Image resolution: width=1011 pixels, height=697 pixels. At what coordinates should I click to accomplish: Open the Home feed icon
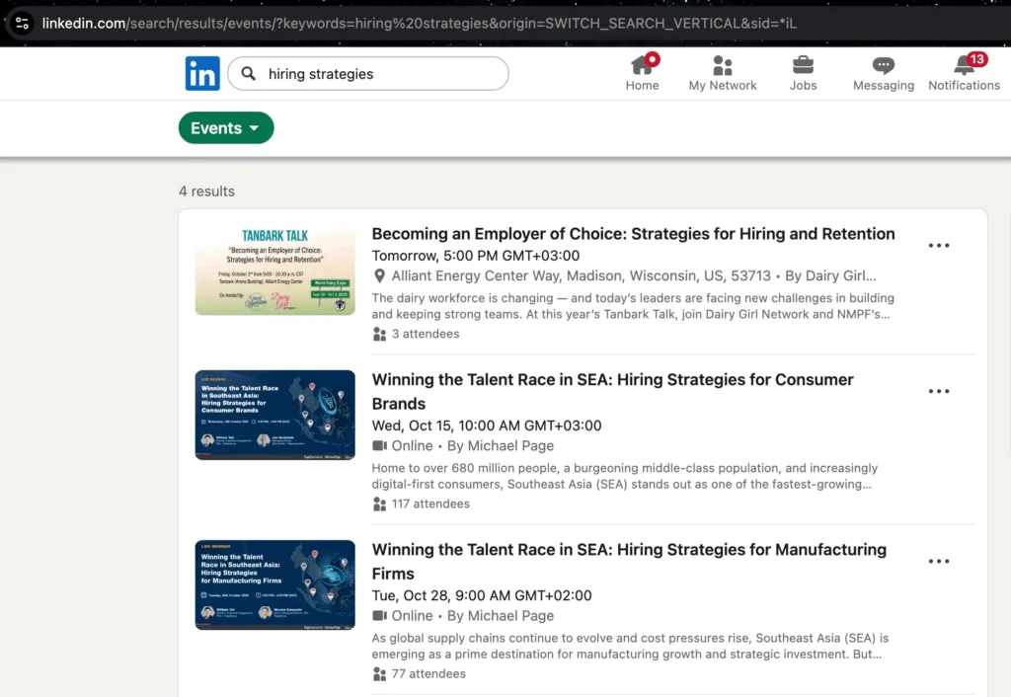[x=642, y=65]
